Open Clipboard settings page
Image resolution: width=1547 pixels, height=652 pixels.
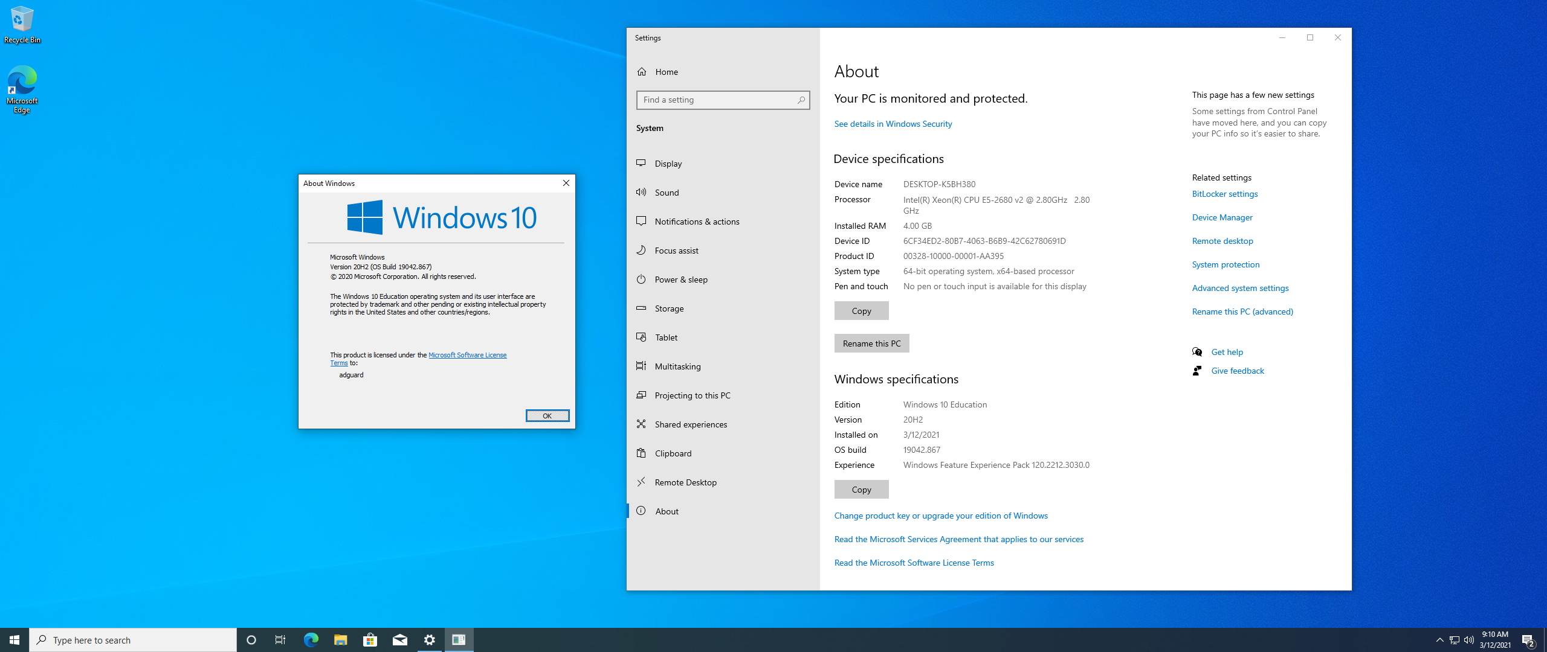[723, 453]
